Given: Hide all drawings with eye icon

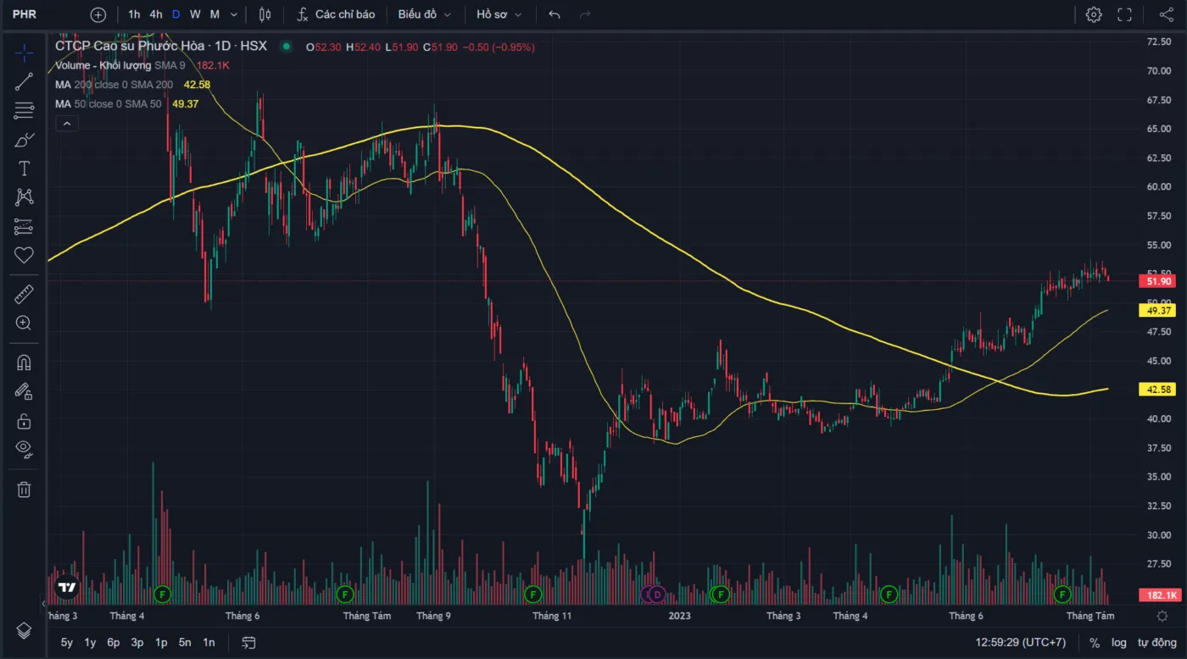Looking at the screenshot, I should pos(24,448).
